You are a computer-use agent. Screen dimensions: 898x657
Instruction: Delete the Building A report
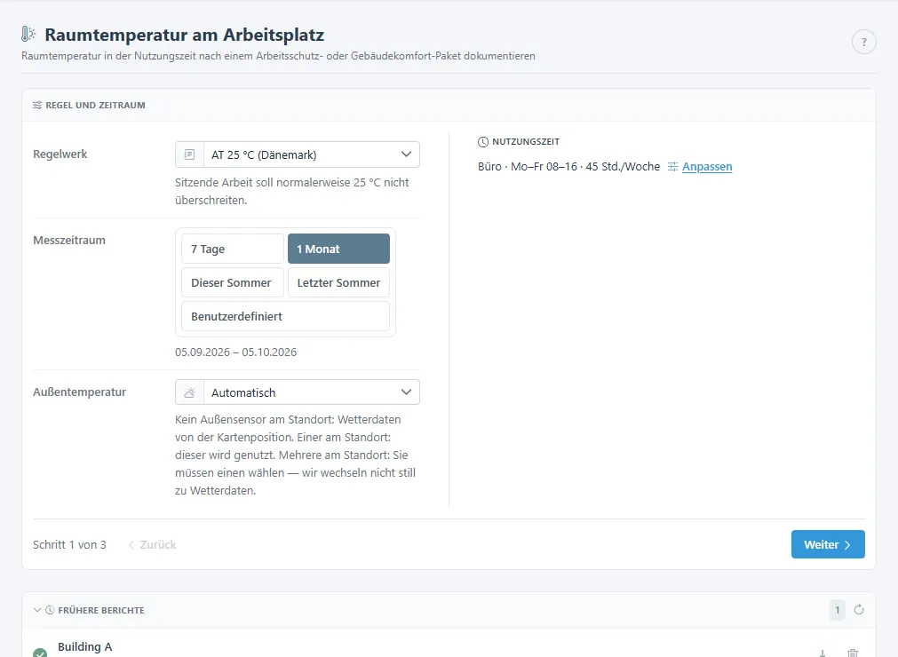coord(853,653)
